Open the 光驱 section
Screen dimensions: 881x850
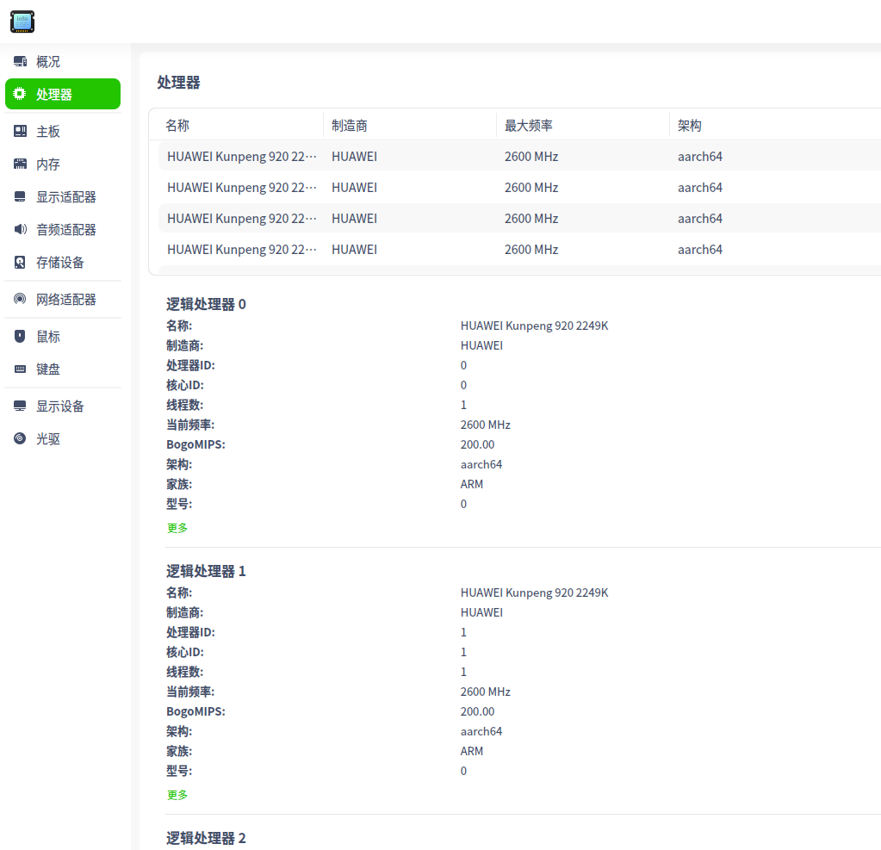[x=62, y=438]
